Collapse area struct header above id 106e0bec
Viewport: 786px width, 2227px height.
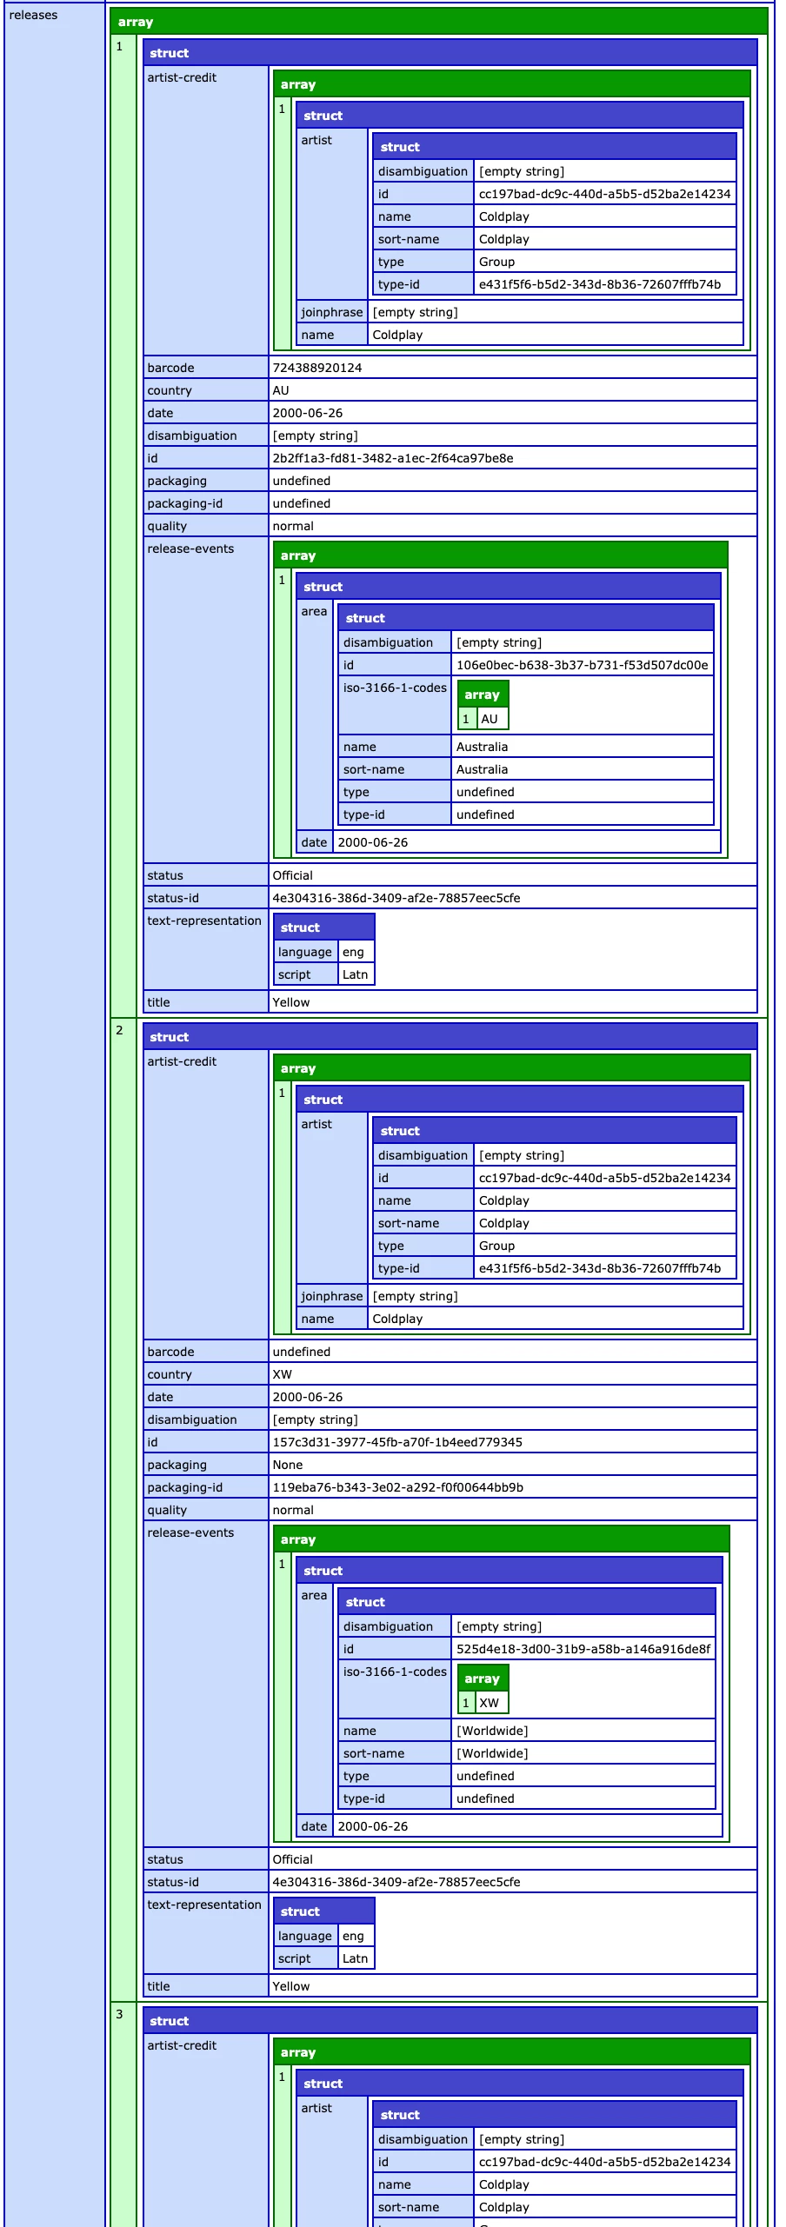point(525,618)
